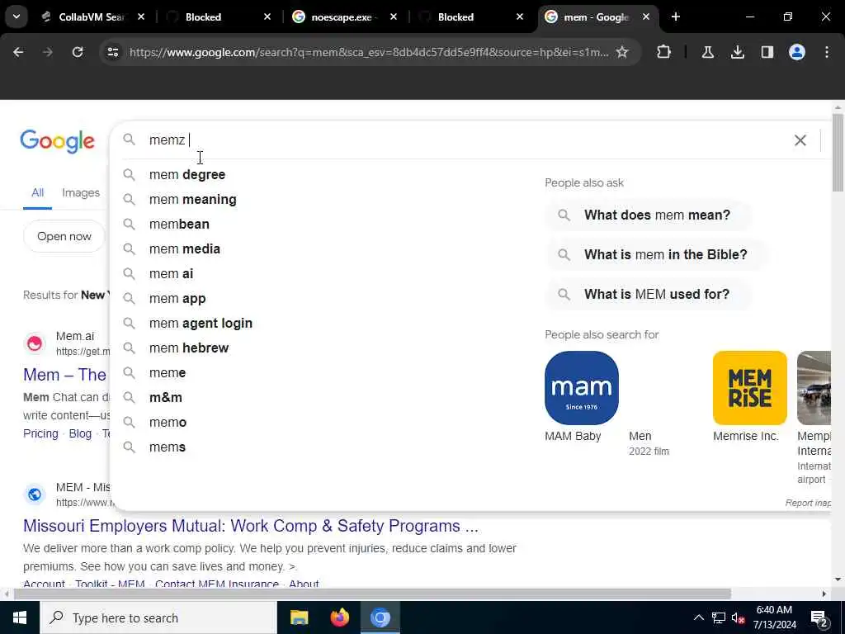This screenshot has height=634, width=845.
Task: Toggle the browser side panel
Action: 767,52
